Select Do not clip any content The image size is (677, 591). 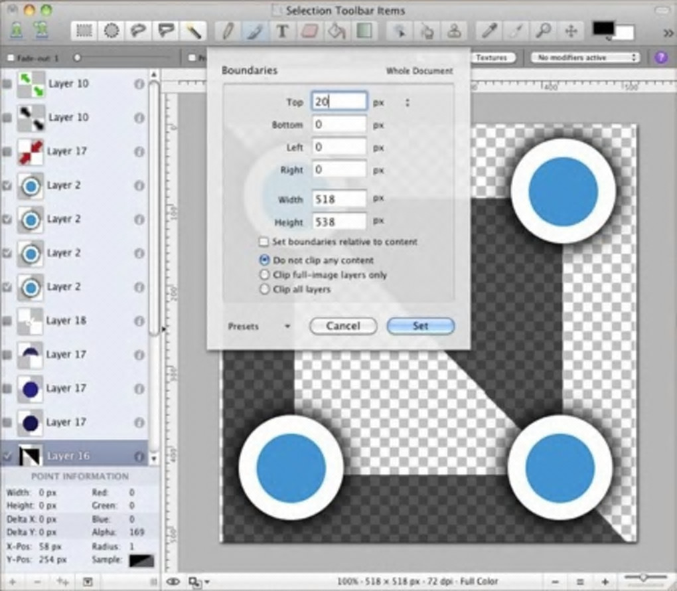pyautogui.click(x=264, y=260)
